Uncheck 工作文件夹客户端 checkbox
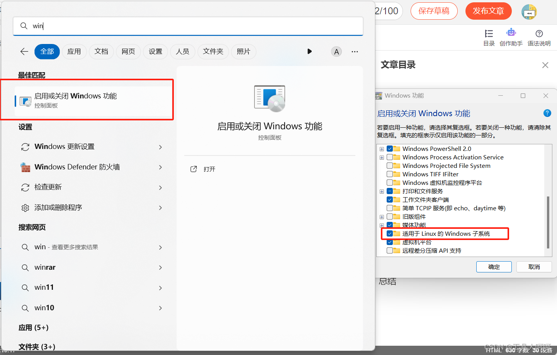The image size is (557, 355). click(390, 199)
